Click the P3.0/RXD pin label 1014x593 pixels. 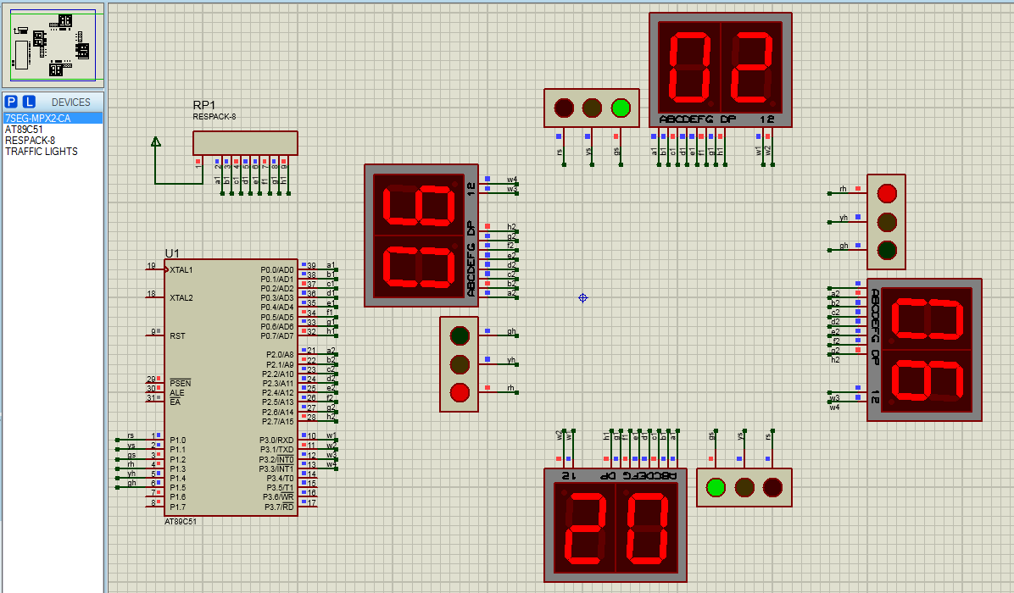click(276, 440)
